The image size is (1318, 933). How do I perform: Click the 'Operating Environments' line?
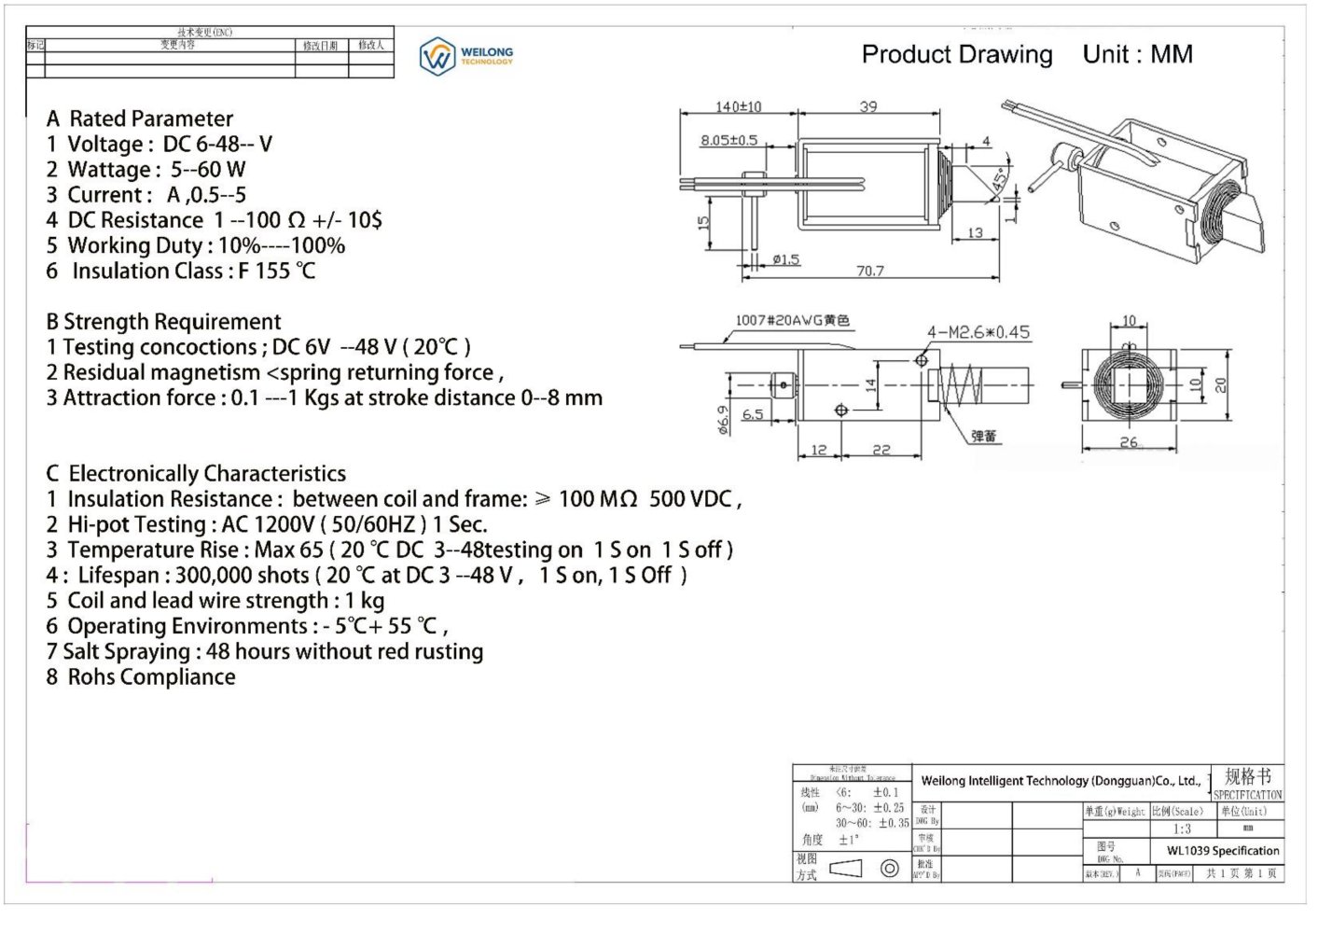(247, 625)
